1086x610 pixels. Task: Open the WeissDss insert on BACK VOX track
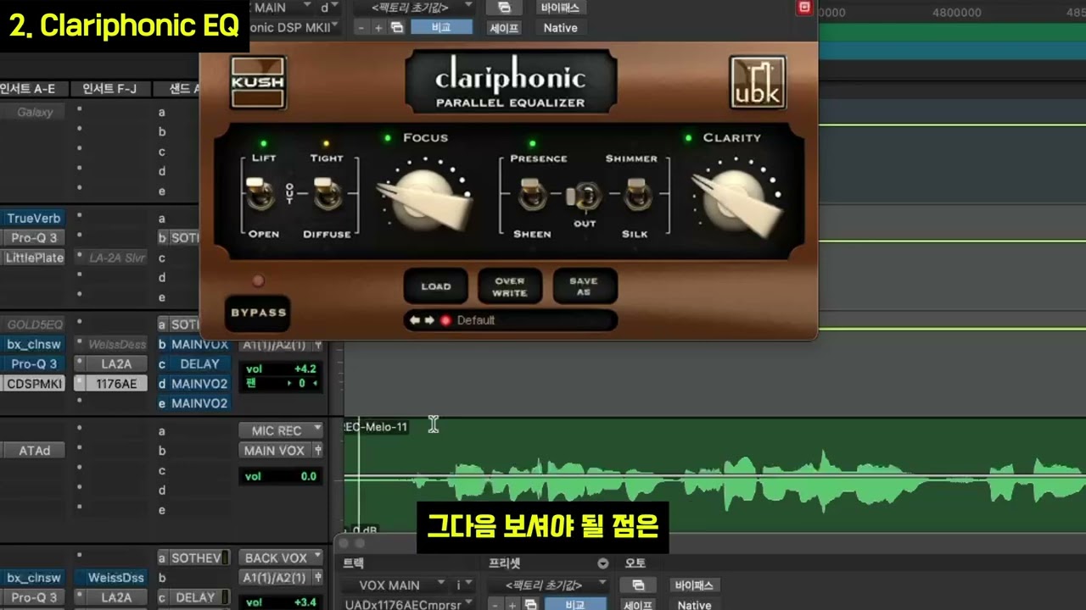point(117,578)
